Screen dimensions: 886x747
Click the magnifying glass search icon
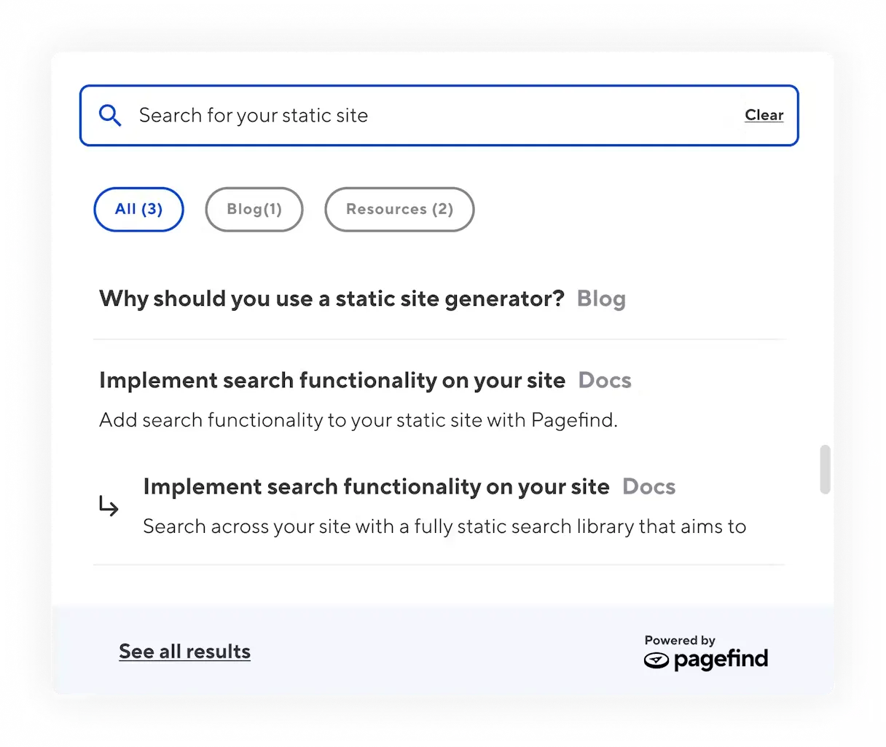click(x=110, y=115)
